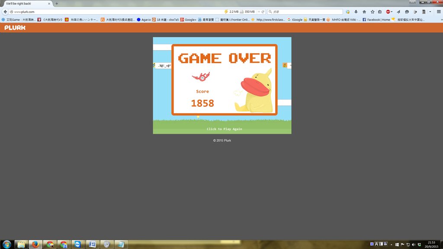Click to Play Again text
The image size is (443, 249).
point(225,129)
